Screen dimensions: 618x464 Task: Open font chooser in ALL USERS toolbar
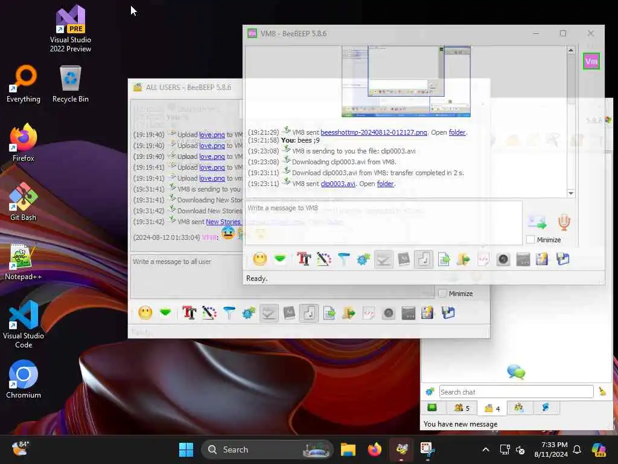[x=189, y=313]
